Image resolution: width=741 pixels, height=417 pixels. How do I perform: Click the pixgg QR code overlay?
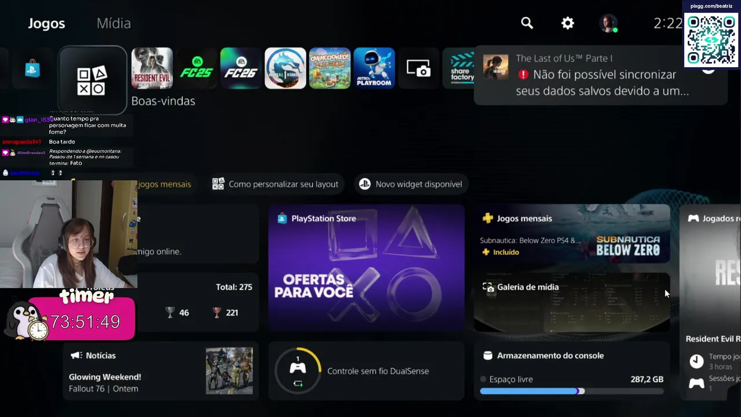point(711,39)
